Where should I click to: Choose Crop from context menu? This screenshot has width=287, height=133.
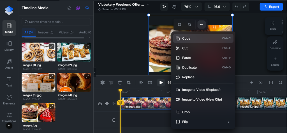(203, 112)
